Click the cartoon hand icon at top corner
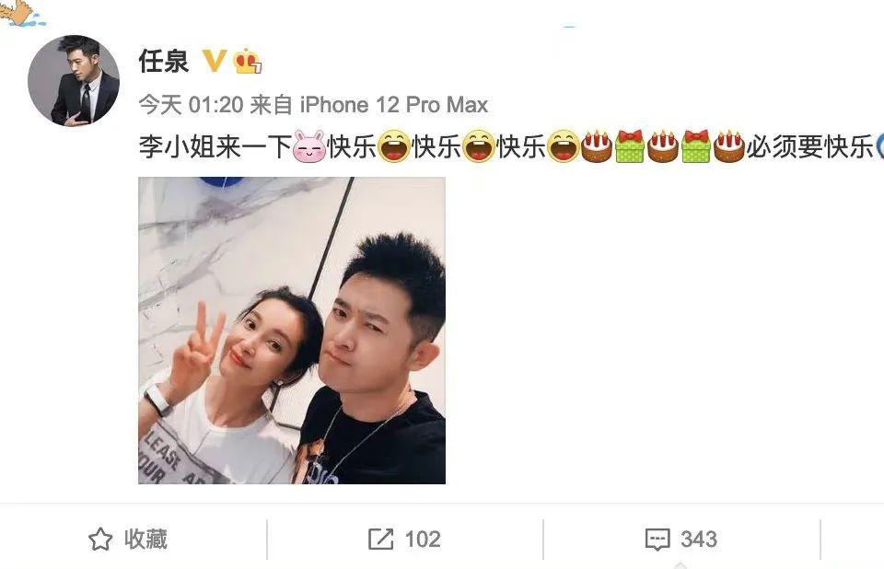 (x=21, y=13)
